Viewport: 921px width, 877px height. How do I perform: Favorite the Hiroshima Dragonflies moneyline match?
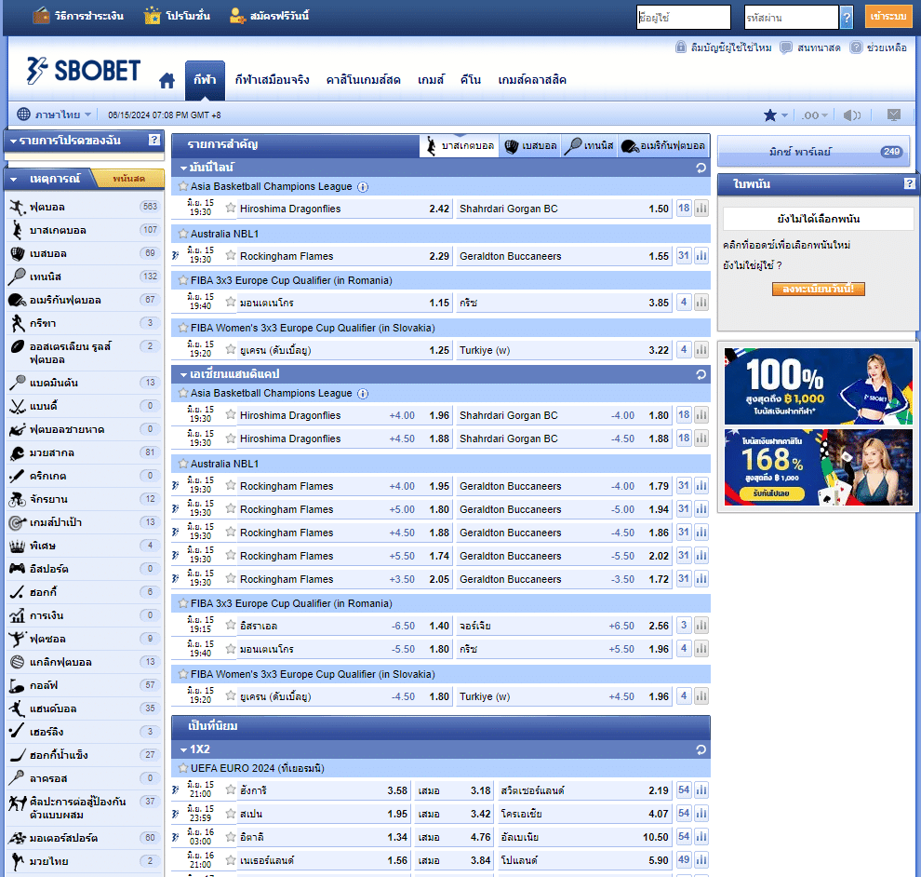231,209
